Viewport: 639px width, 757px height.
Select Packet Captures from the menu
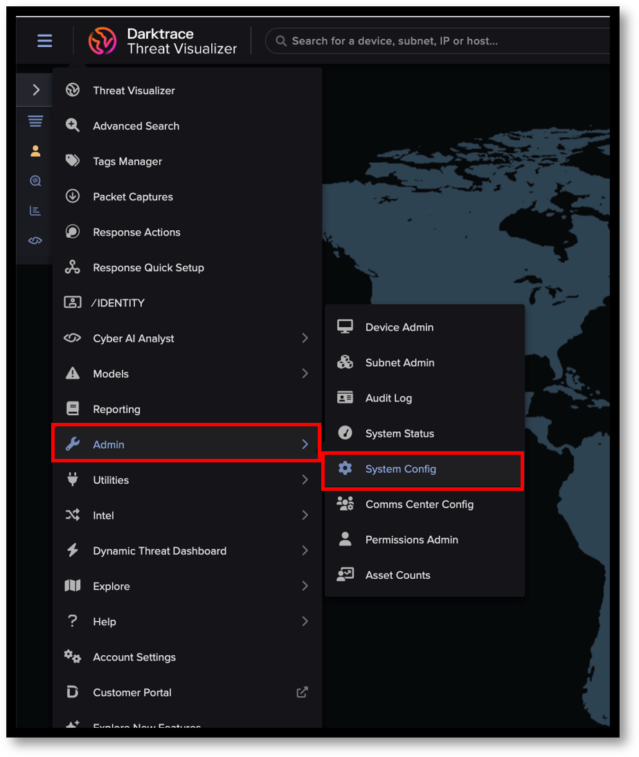(x=187, y=196)
